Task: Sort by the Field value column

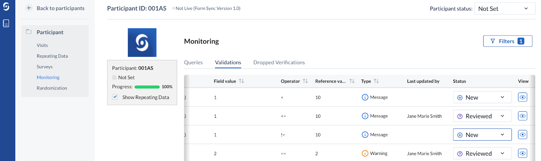Action: pos(241,81)
